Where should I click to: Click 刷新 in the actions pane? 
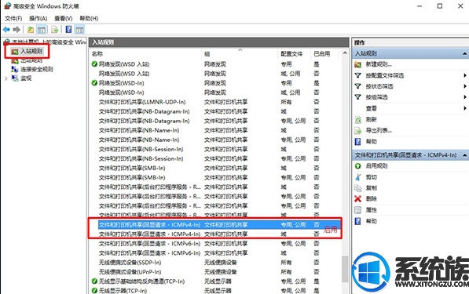371,119
